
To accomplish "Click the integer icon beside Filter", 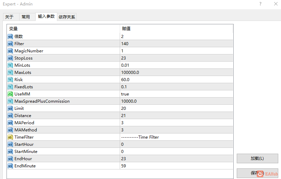I will [x=10, y=44].
